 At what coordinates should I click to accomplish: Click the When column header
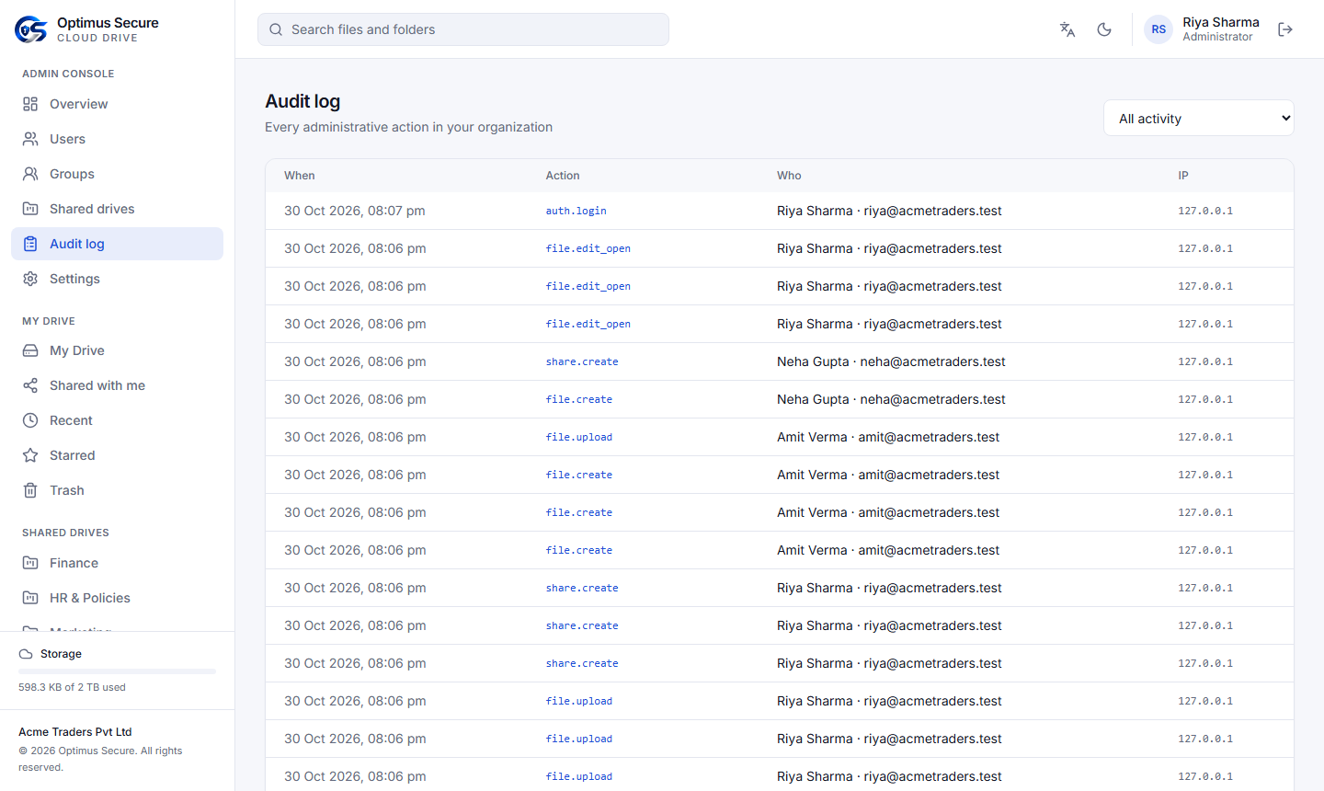click(x=300, y=176)
